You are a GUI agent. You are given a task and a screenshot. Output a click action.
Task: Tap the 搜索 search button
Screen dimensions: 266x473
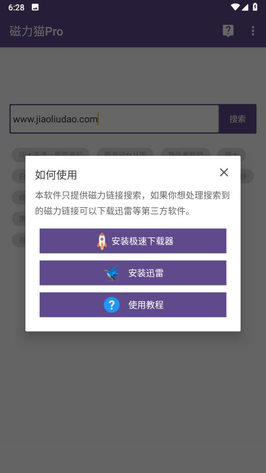[x=238, y=119]
